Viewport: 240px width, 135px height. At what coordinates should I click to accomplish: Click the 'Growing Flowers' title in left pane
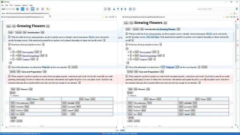31,26
